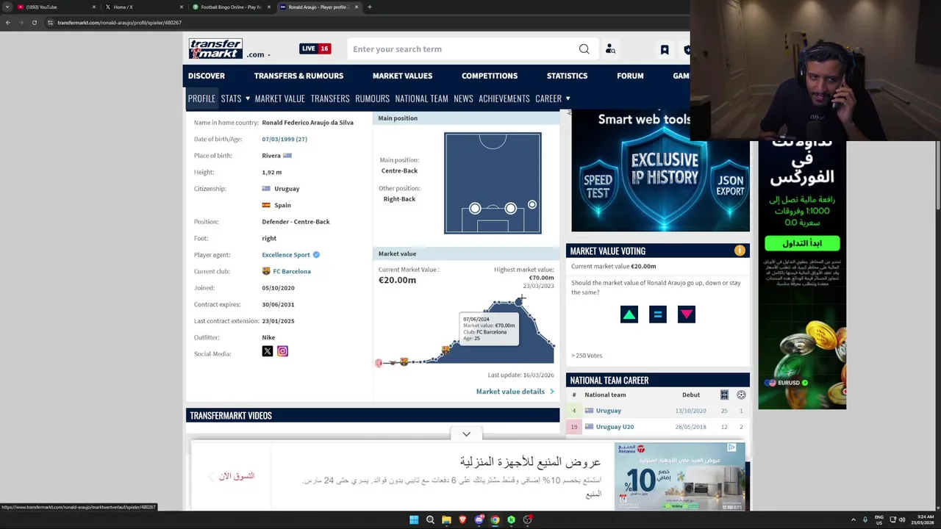The image size is (941, 529).
Task: Show hidden system tray icons
Action: tap(853, 520)
